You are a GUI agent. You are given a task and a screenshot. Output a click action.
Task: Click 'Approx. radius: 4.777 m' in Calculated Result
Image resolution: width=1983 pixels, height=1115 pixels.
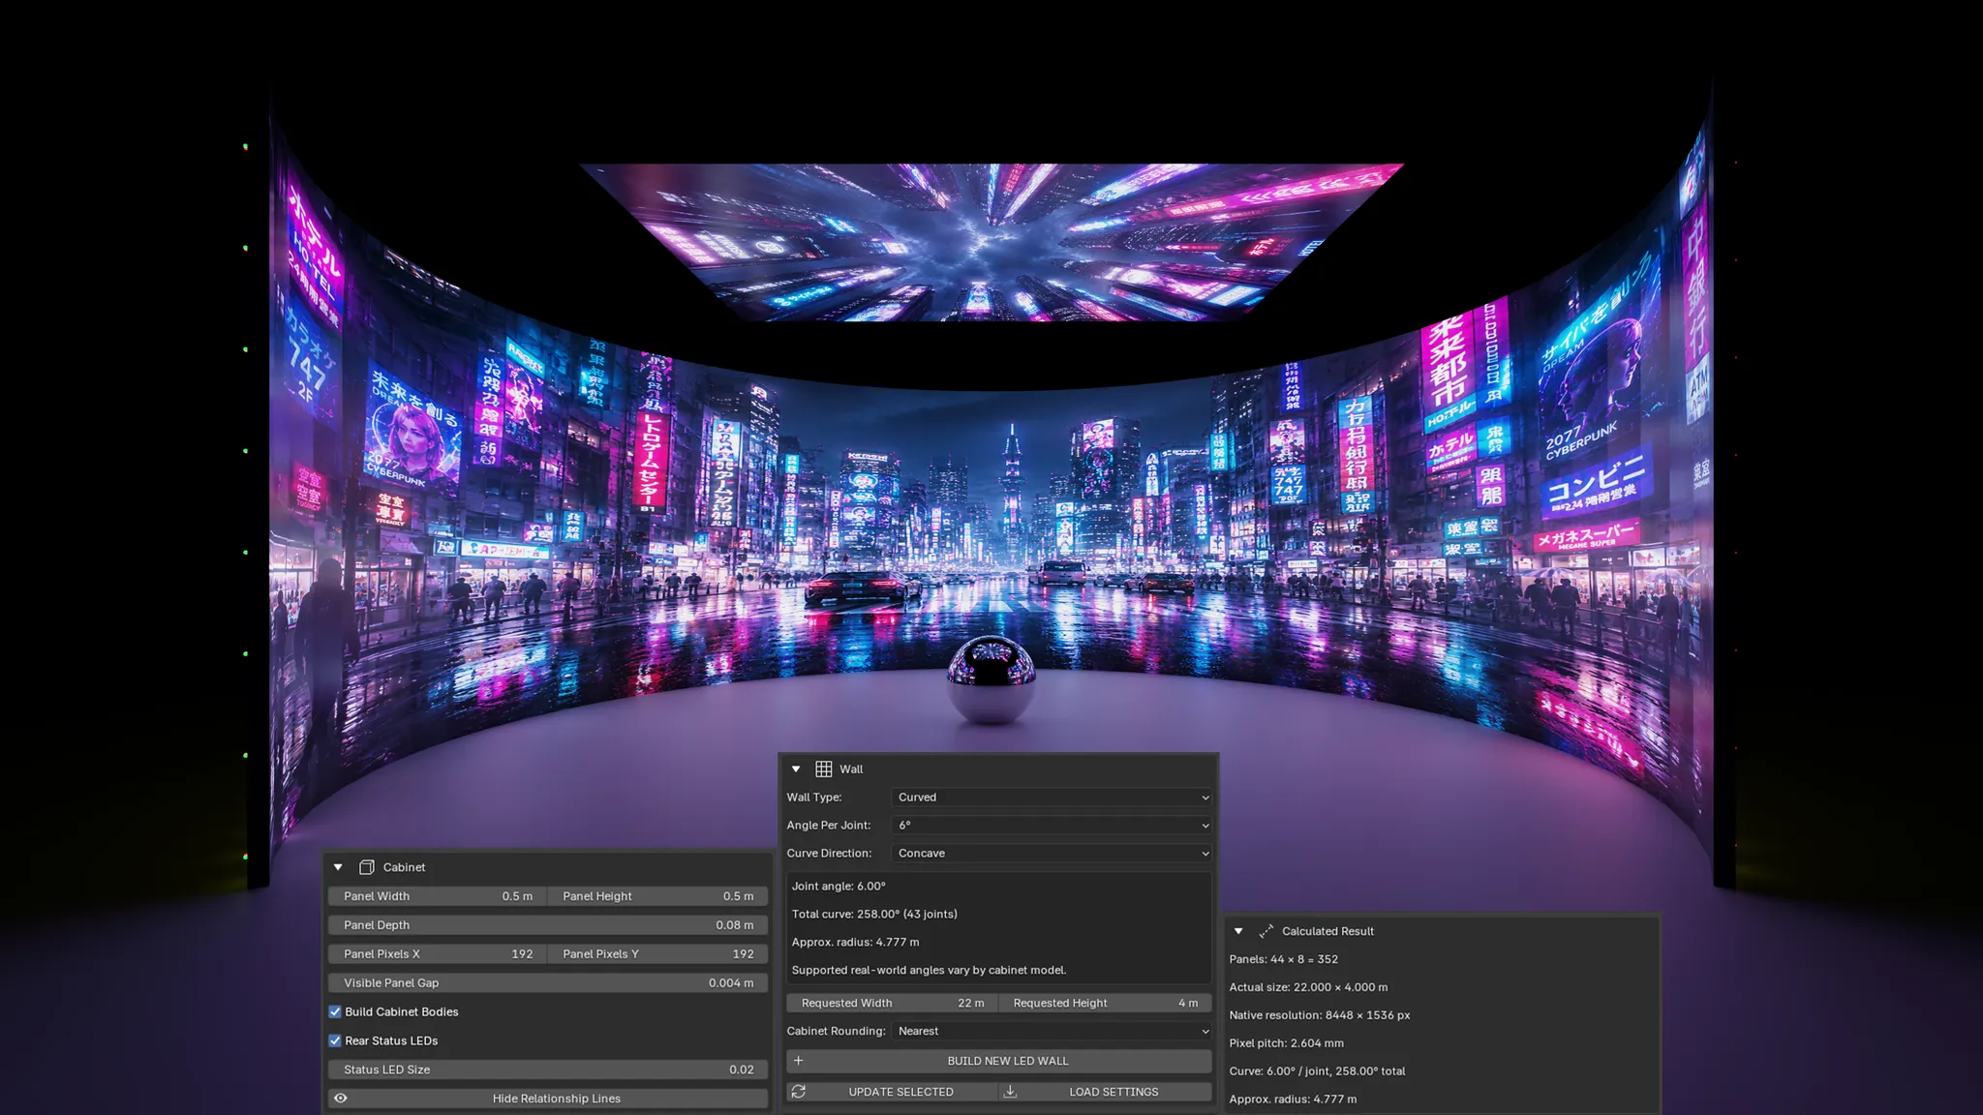1294,1100
